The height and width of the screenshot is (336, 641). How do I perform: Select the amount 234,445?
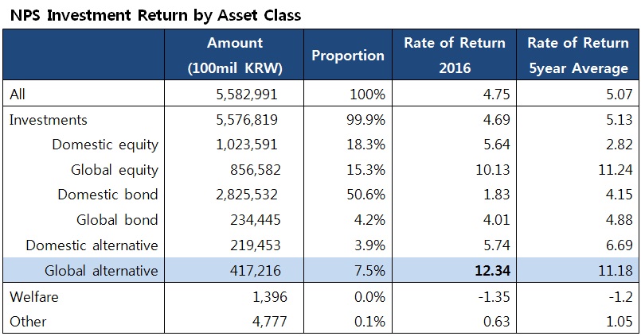[x=256, y=220]
